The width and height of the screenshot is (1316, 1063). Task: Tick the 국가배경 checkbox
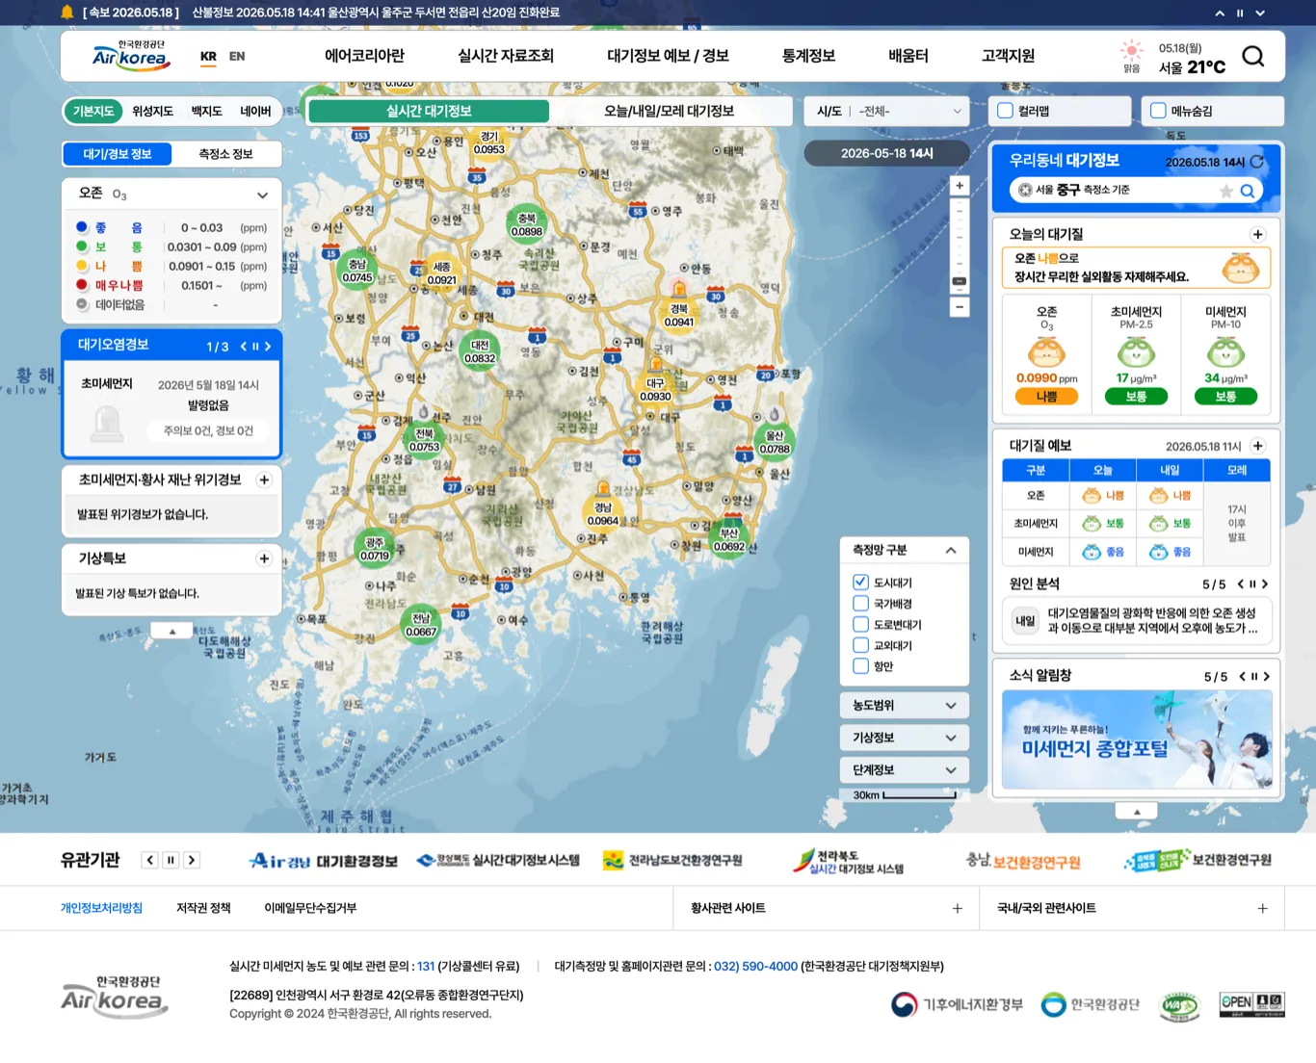[860, 603]
